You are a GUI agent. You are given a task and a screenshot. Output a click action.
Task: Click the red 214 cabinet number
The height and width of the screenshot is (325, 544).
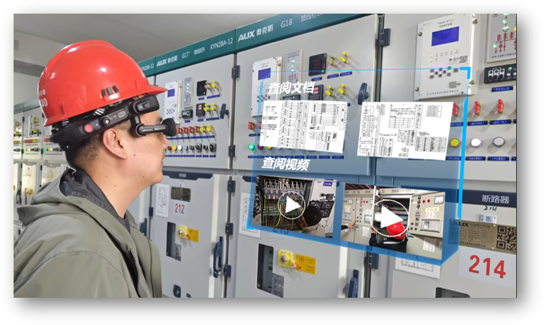486,267
